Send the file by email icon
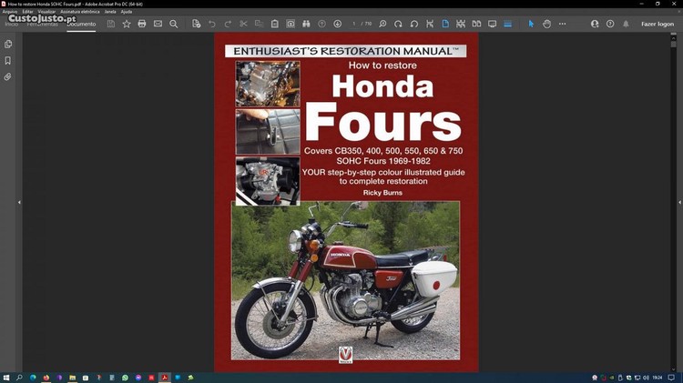The height and width of the screenshot is (383, 683). 158,24
